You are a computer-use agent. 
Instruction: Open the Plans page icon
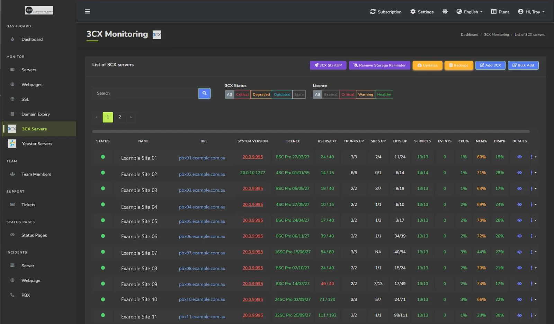[x=494, y=11]
